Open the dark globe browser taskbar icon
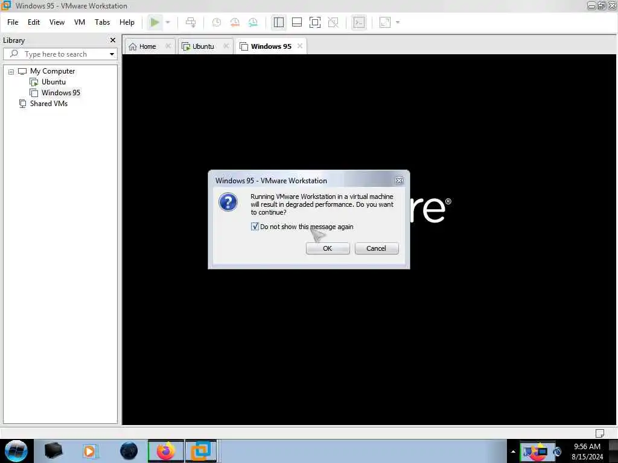Screen dimensions: 618x463 pos(129,451)
